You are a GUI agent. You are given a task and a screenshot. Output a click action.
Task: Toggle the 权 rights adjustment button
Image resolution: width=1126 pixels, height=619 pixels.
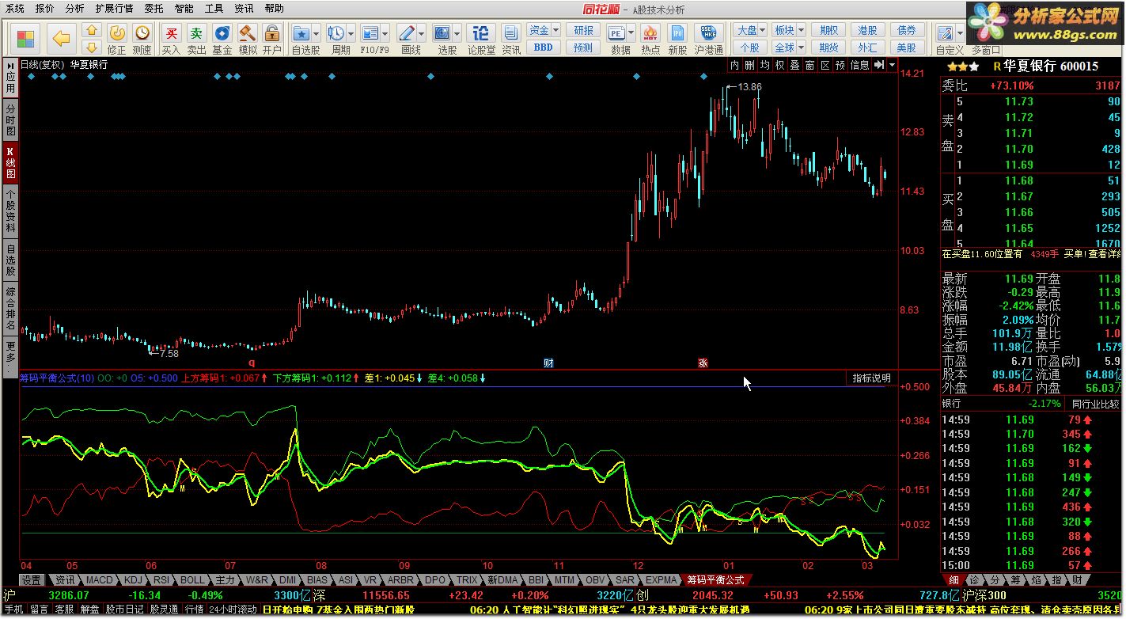click(779, 65)
